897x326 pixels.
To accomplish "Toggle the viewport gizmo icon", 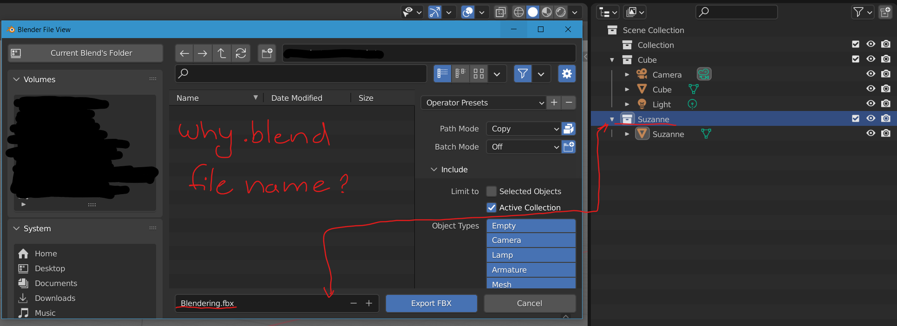I will (x=435, y=12).
